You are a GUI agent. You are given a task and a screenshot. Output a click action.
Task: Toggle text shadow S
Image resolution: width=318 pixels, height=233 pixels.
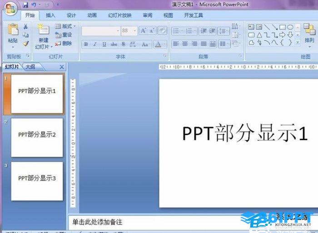pyautogui.click(x=123, y=44)
